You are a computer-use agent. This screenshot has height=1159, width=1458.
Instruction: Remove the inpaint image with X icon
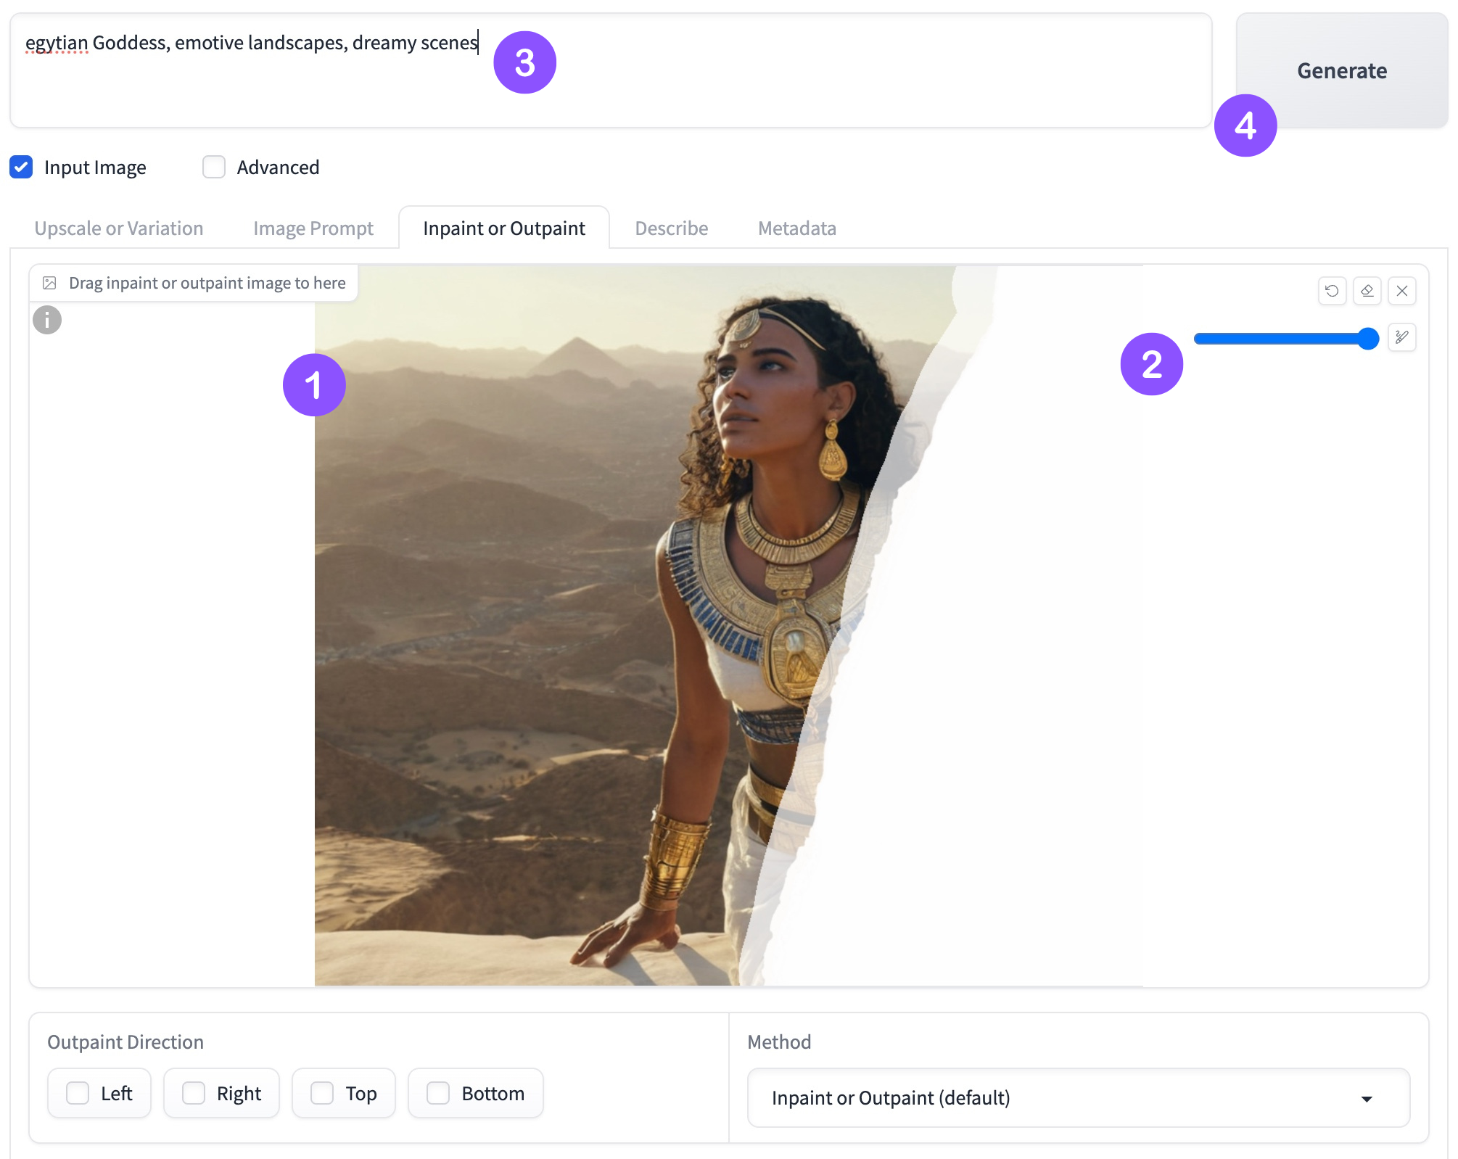[1401, 291]
